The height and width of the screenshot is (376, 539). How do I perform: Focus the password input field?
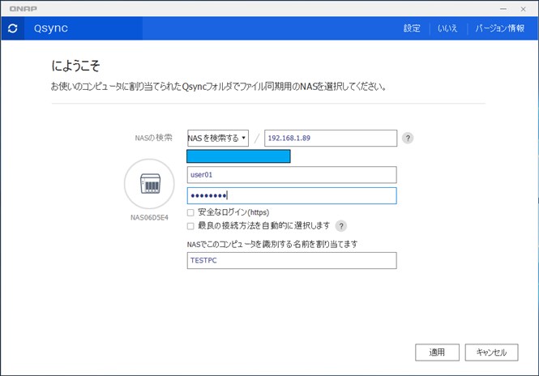[292, 195]
